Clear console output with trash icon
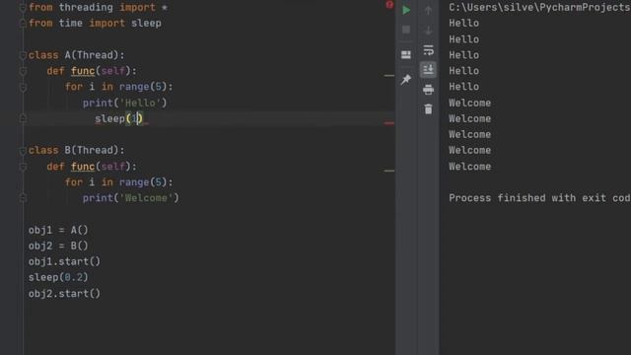 tap(428, 109)
